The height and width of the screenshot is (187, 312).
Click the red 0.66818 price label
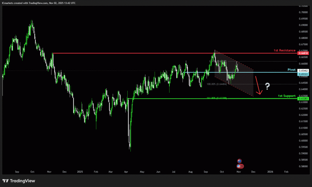303,53
